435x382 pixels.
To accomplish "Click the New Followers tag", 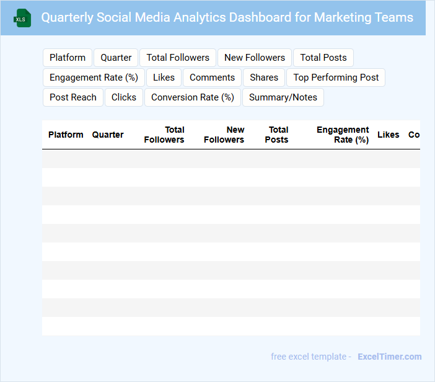I will (x=255, y=58).
